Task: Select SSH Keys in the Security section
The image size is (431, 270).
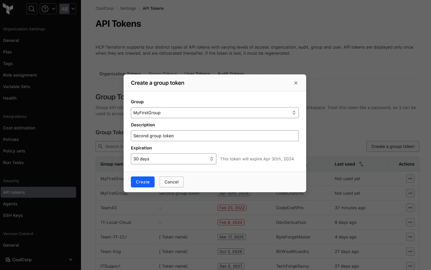Action: click(13, 215)
